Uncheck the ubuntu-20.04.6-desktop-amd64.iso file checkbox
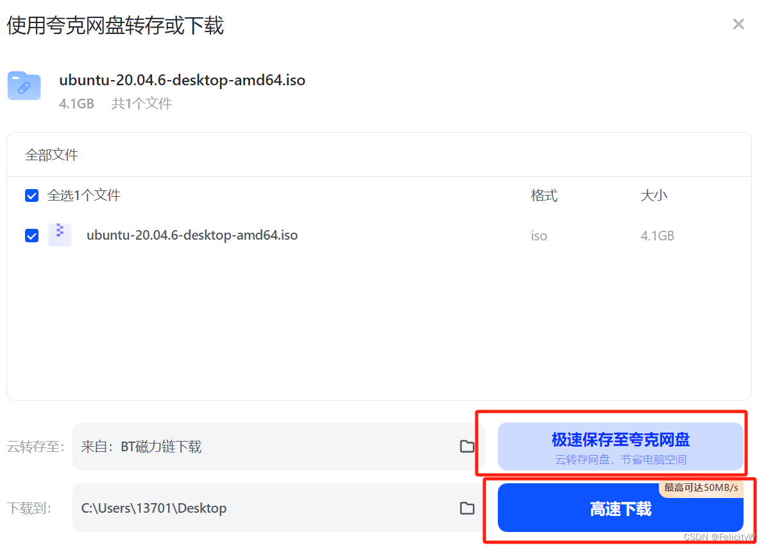The width and height of the screenshot is (766, 548). coord(31,236)
